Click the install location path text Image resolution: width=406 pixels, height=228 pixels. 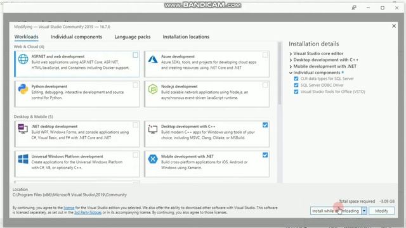point(70,195)
